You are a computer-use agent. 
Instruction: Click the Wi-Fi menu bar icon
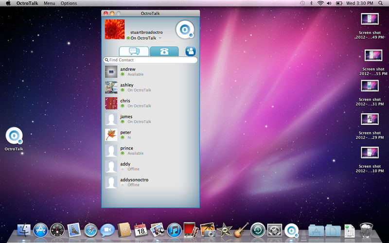click(320, 3)
